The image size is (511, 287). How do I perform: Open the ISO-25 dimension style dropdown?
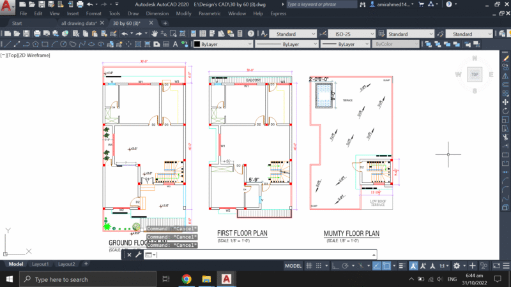[x=351, y=34]
